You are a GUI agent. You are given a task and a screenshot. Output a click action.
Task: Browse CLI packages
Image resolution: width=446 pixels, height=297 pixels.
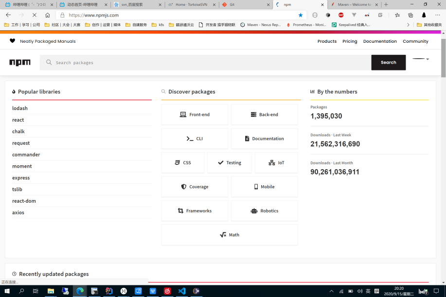click(195, 139)
